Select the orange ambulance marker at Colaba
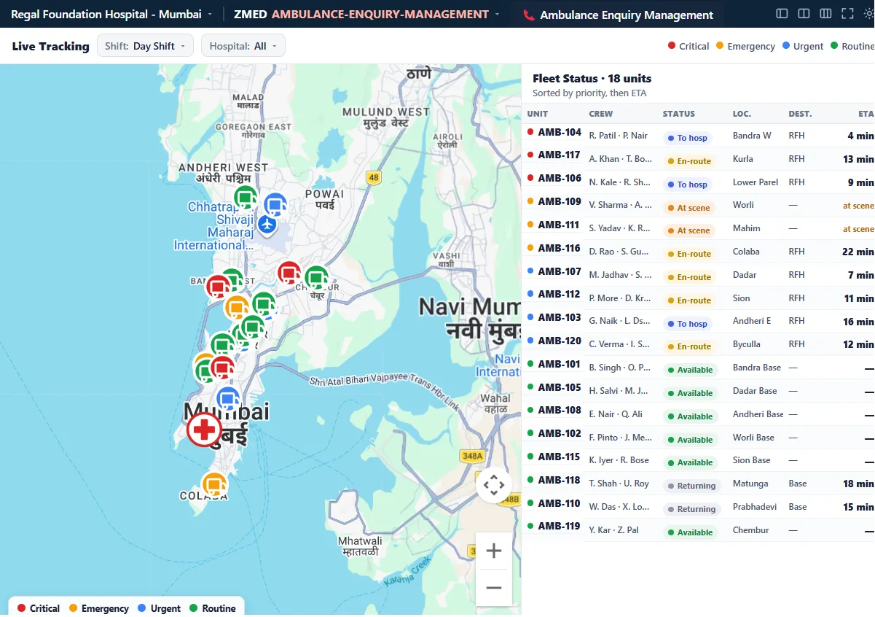Screen dimensions: 875x617 coord(214,484)
